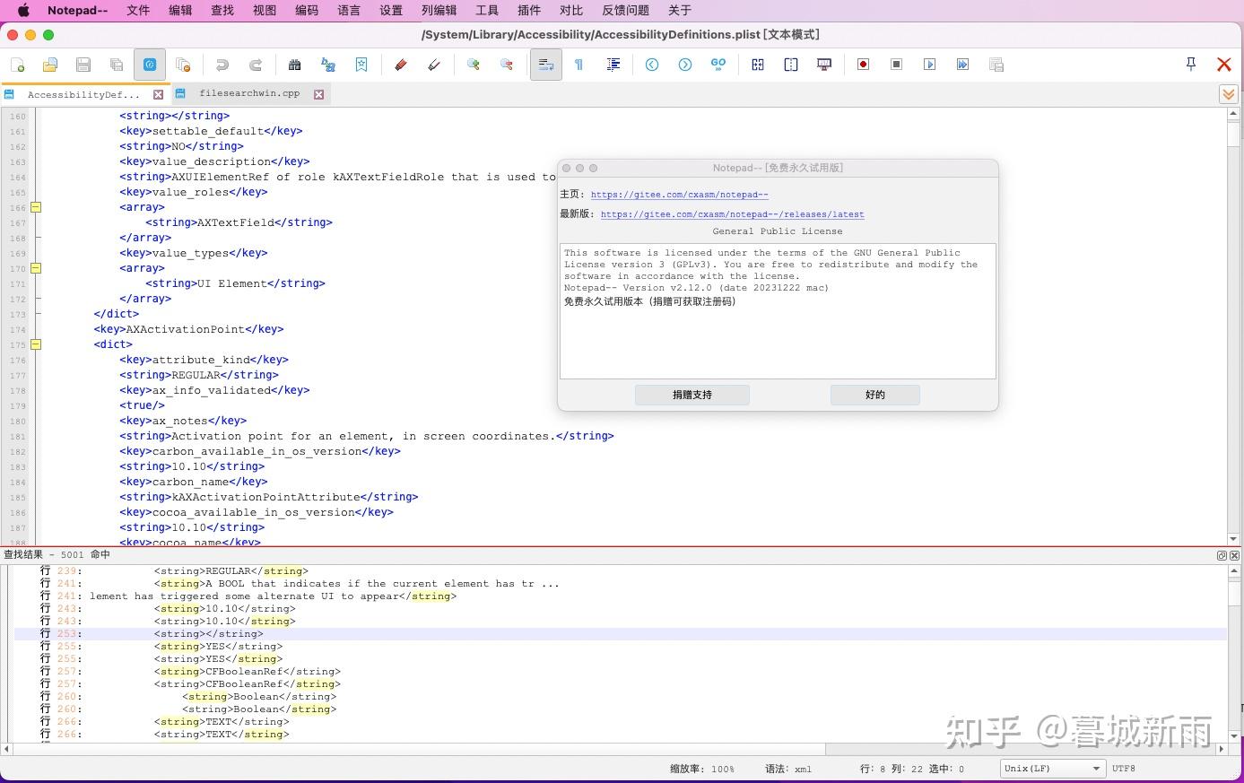Click the red marker highlight icon
The height and width of the screenshot is (783, 1244).
(x=401, y=65)
